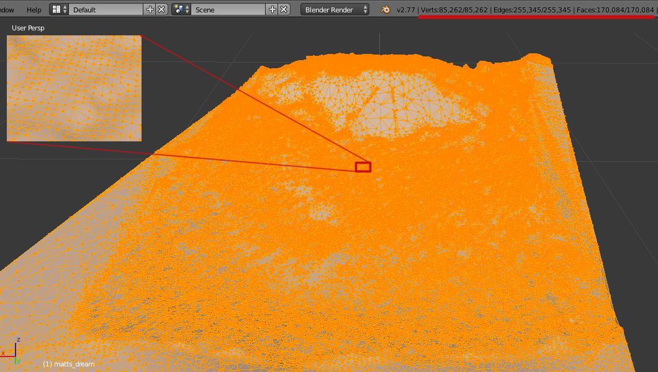Click the Scene name field
Image resolution: width=658 pixels, height=372 pixels.
228,9
